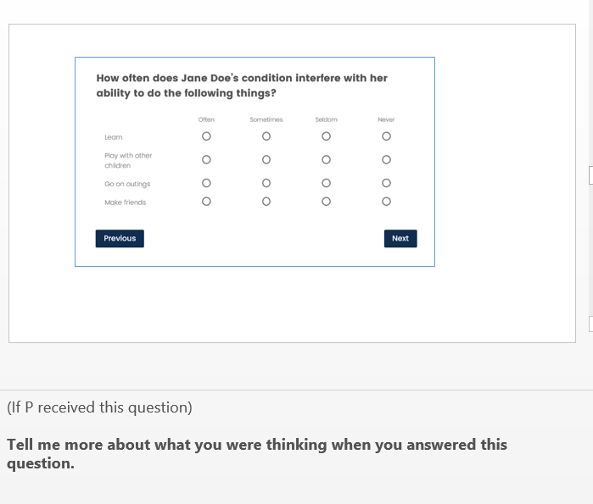This screenshot has width=593, height=504.
Task: Mark Seldom for Go on outings
Action: tap(326, 184)
